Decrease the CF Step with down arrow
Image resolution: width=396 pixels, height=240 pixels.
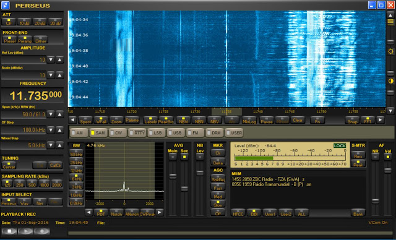point(51,130)
